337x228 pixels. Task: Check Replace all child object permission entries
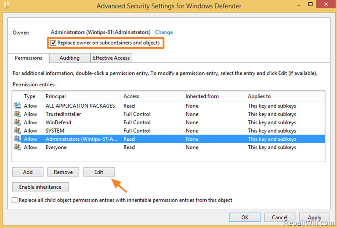[x=15, y=200]
